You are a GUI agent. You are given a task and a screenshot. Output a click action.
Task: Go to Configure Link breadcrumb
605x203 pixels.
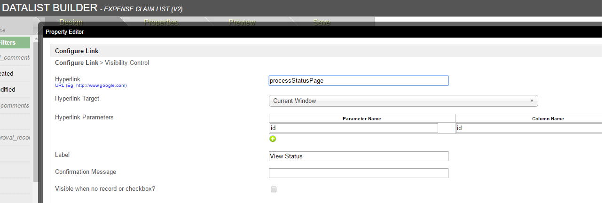[x=77, y=62]
